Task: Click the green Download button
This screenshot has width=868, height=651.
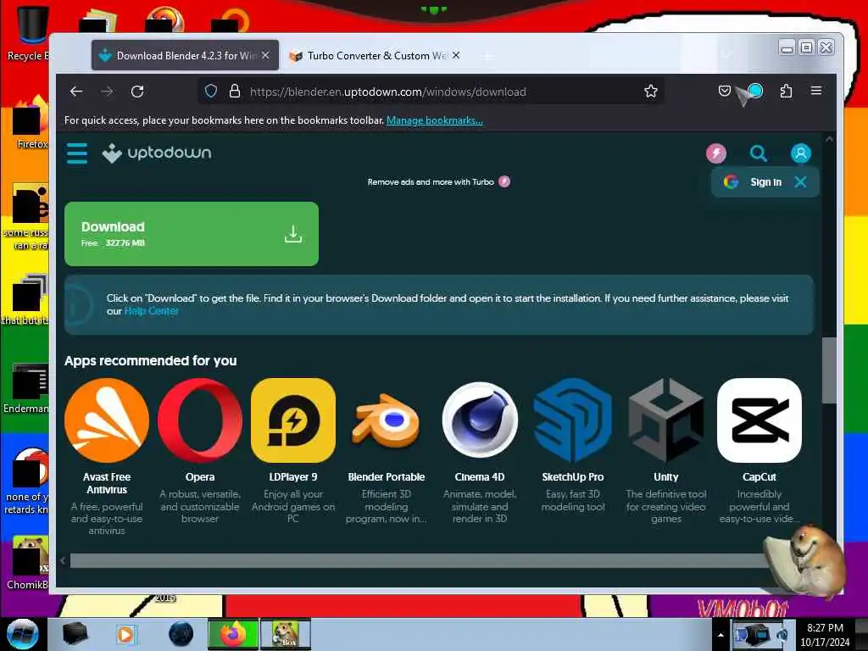Action: [x=192, y=234]
